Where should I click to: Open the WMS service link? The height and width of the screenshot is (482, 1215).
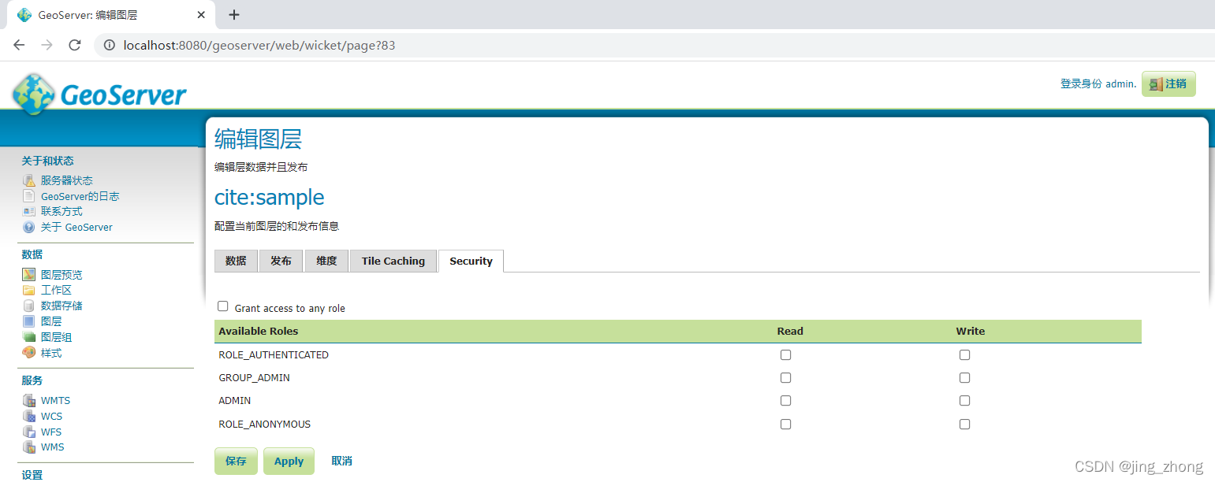pyautogui.click(x=53, y=447)
